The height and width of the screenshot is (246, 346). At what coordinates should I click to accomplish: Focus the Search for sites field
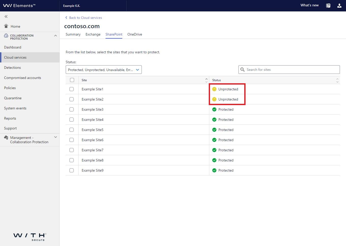coord(289,70)
